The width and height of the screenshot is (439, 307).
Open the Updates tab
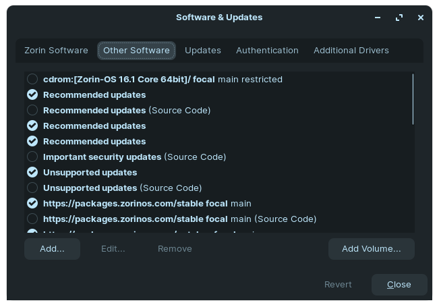(203, 51)
